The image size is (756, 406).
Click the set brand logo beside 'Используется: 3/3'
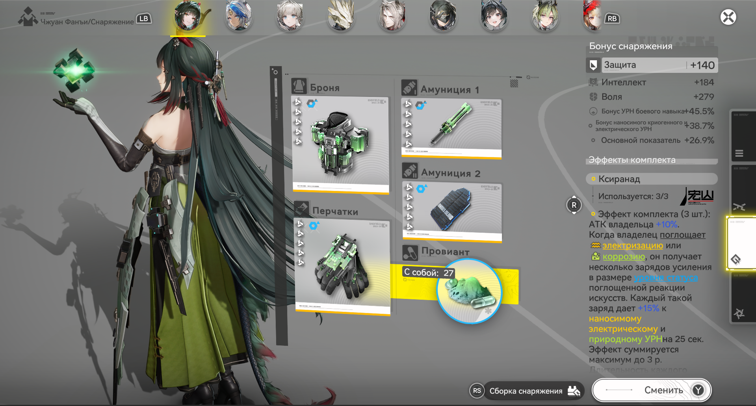(x=697, y=196)
